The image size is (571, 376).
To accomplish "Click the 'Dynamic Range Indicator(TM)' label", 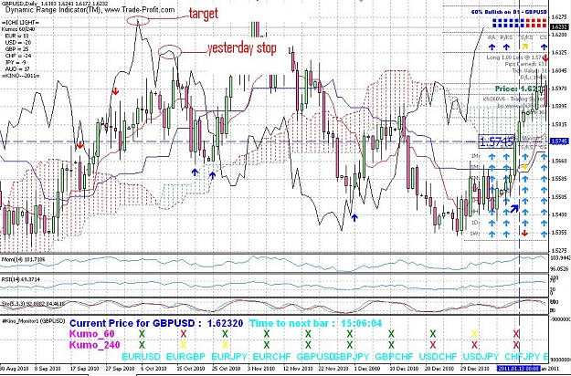I will point(54,10).
